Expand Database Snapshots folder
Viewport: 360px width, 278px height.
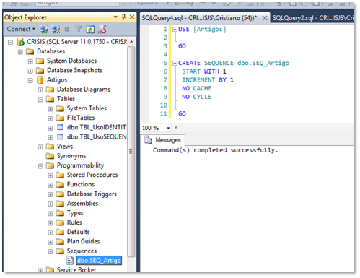(x=30, y=71)
